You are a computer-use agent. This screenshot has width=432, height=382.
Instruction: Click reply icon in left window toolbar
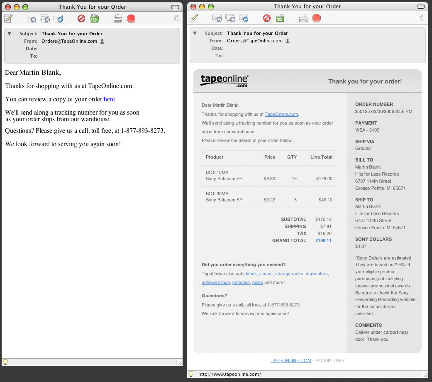point(32,18)
